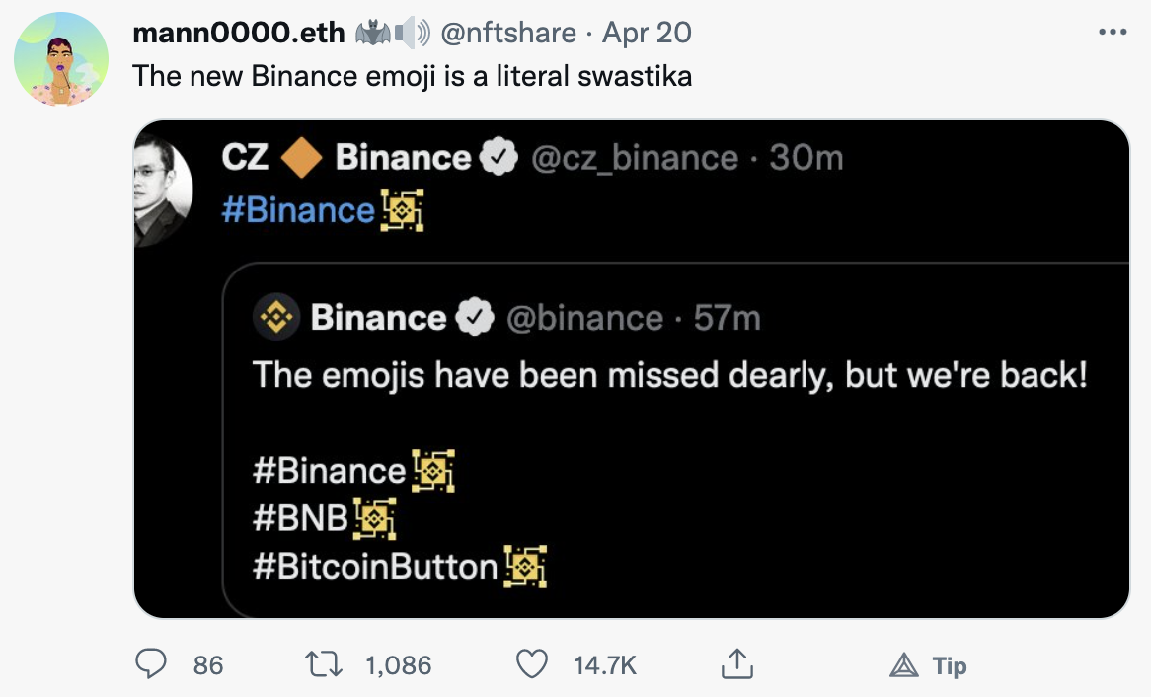Retweet the swastika emoji tweet
1151x697 pixels.
[x=324, y=664]
